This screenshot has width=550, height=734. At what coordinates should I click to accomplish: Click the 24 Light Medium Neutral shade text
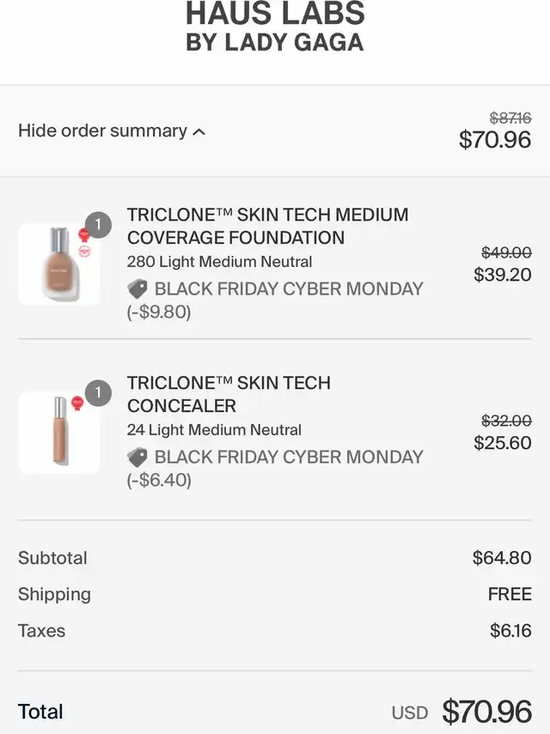(x=214, y=430)
